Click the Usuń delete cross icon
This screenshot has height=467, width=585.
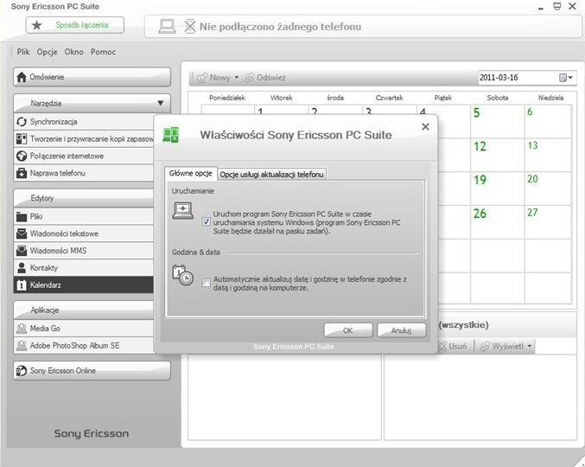click(x=442, y=346)
